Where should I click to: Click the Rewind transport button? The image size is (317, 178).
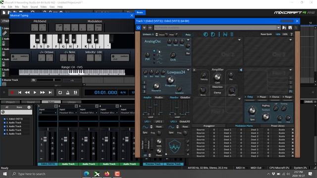27,92
